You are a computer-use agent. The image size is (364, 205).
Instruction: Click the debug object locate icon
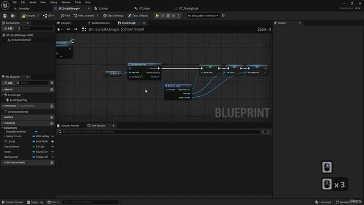(x=224, y=15)
